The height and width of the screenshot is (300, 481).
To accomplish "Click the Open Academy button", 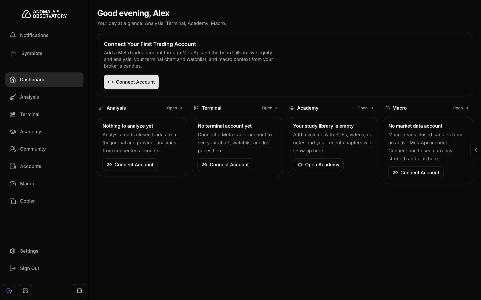I will coord(318,165).
